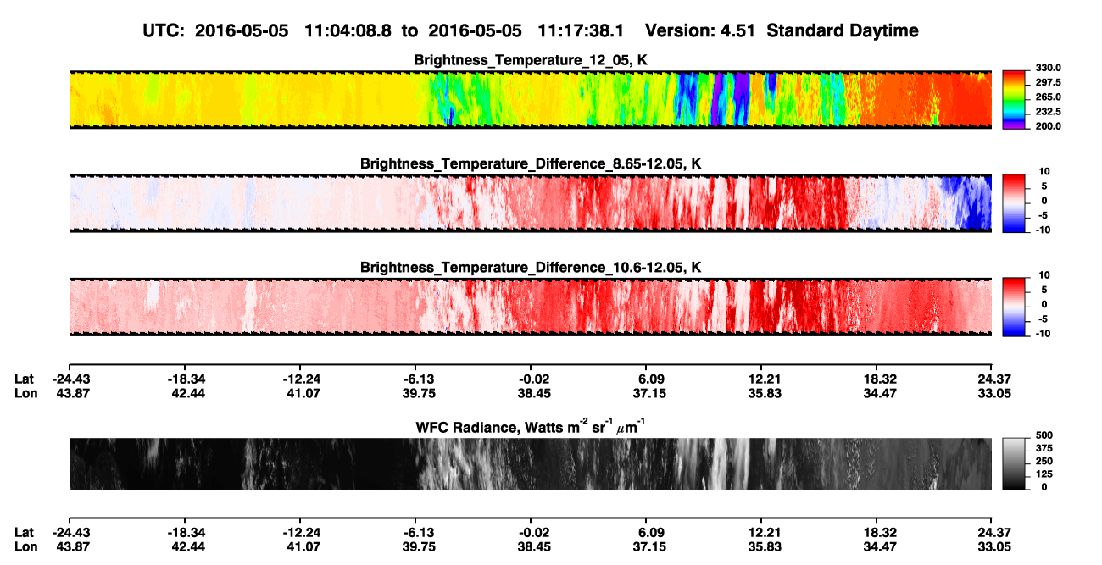
Task: Click longitude 41.07 above the WFC Radiance title
Action: [303, 393]
